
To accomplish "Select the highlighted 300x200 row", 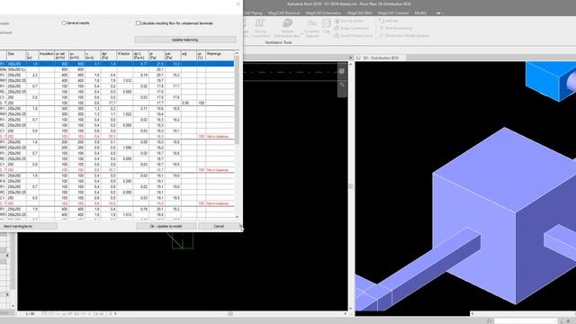I will pyautogui.click(x=117, y=64).
